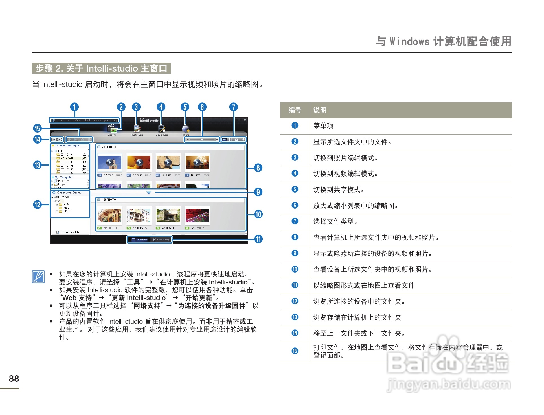Expand the 내 문서 node
Screen dimensions: 544x415
[x=52, y=184]
